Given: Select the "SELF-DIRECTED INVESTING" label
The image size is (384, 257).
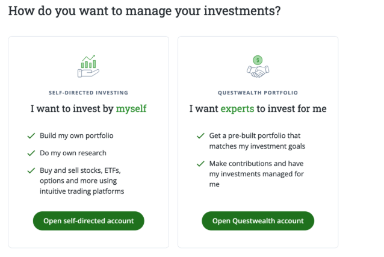Looking at the screenshot, I should coord(88,93).
